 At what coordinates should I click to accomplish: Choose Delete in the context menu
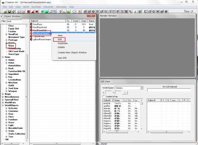pos(74,47)
